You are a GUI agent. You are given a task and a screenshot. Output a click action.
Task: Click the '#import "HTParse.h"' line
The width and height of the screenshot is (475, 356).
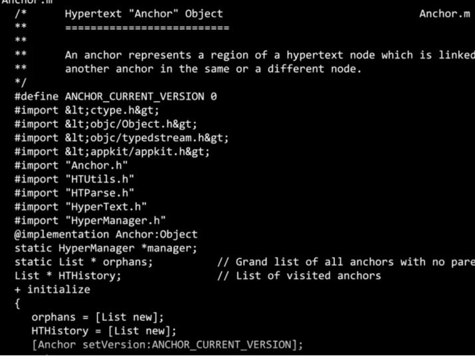[x=74, y=193]
